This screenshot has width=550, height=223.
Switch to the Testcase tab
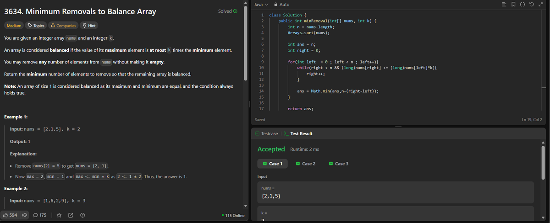coord(266,133)
